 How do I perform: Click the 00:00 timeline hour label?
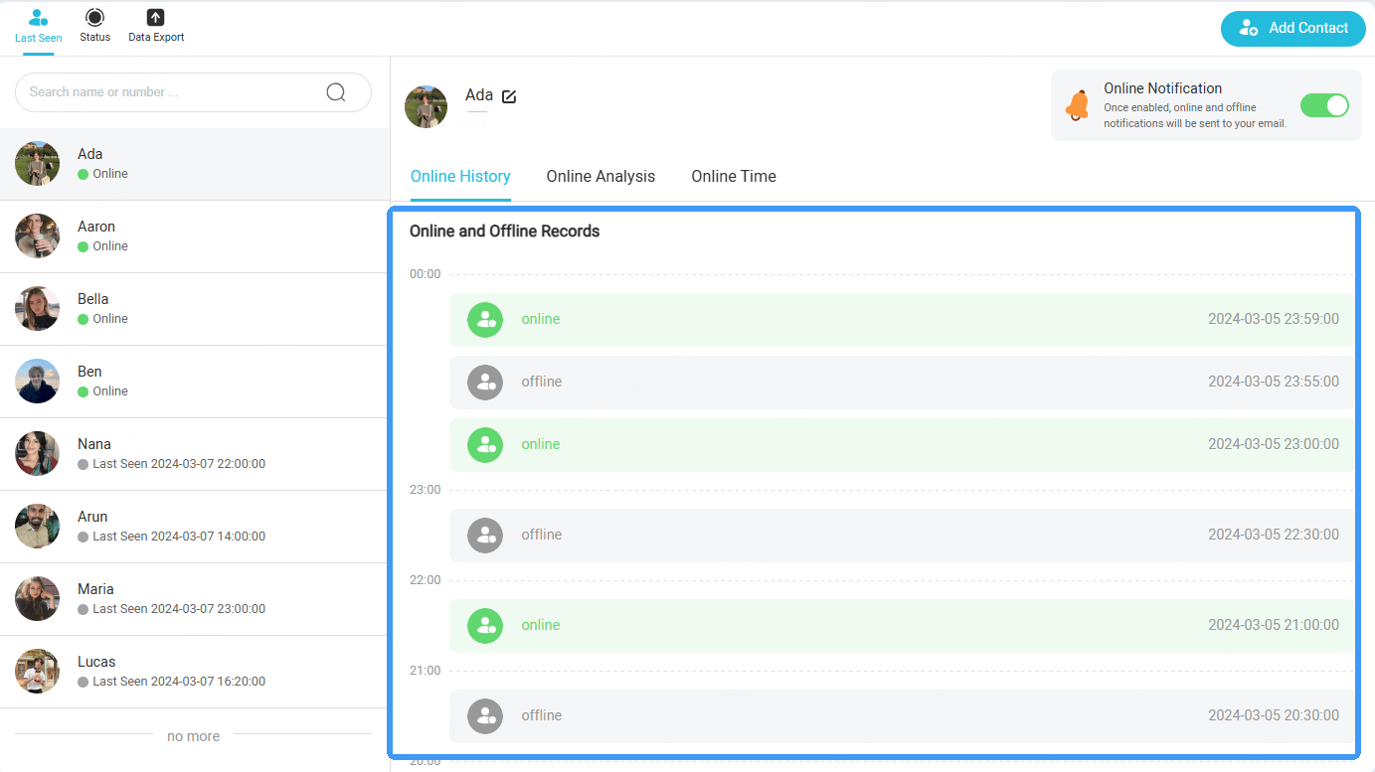coord(425,274)
